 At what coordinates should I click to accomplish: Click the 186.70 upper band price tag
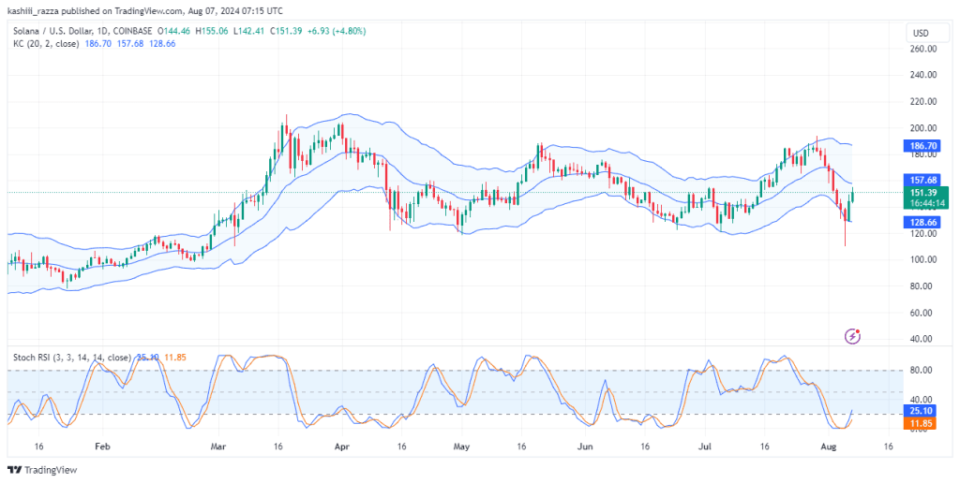[921, 146]
